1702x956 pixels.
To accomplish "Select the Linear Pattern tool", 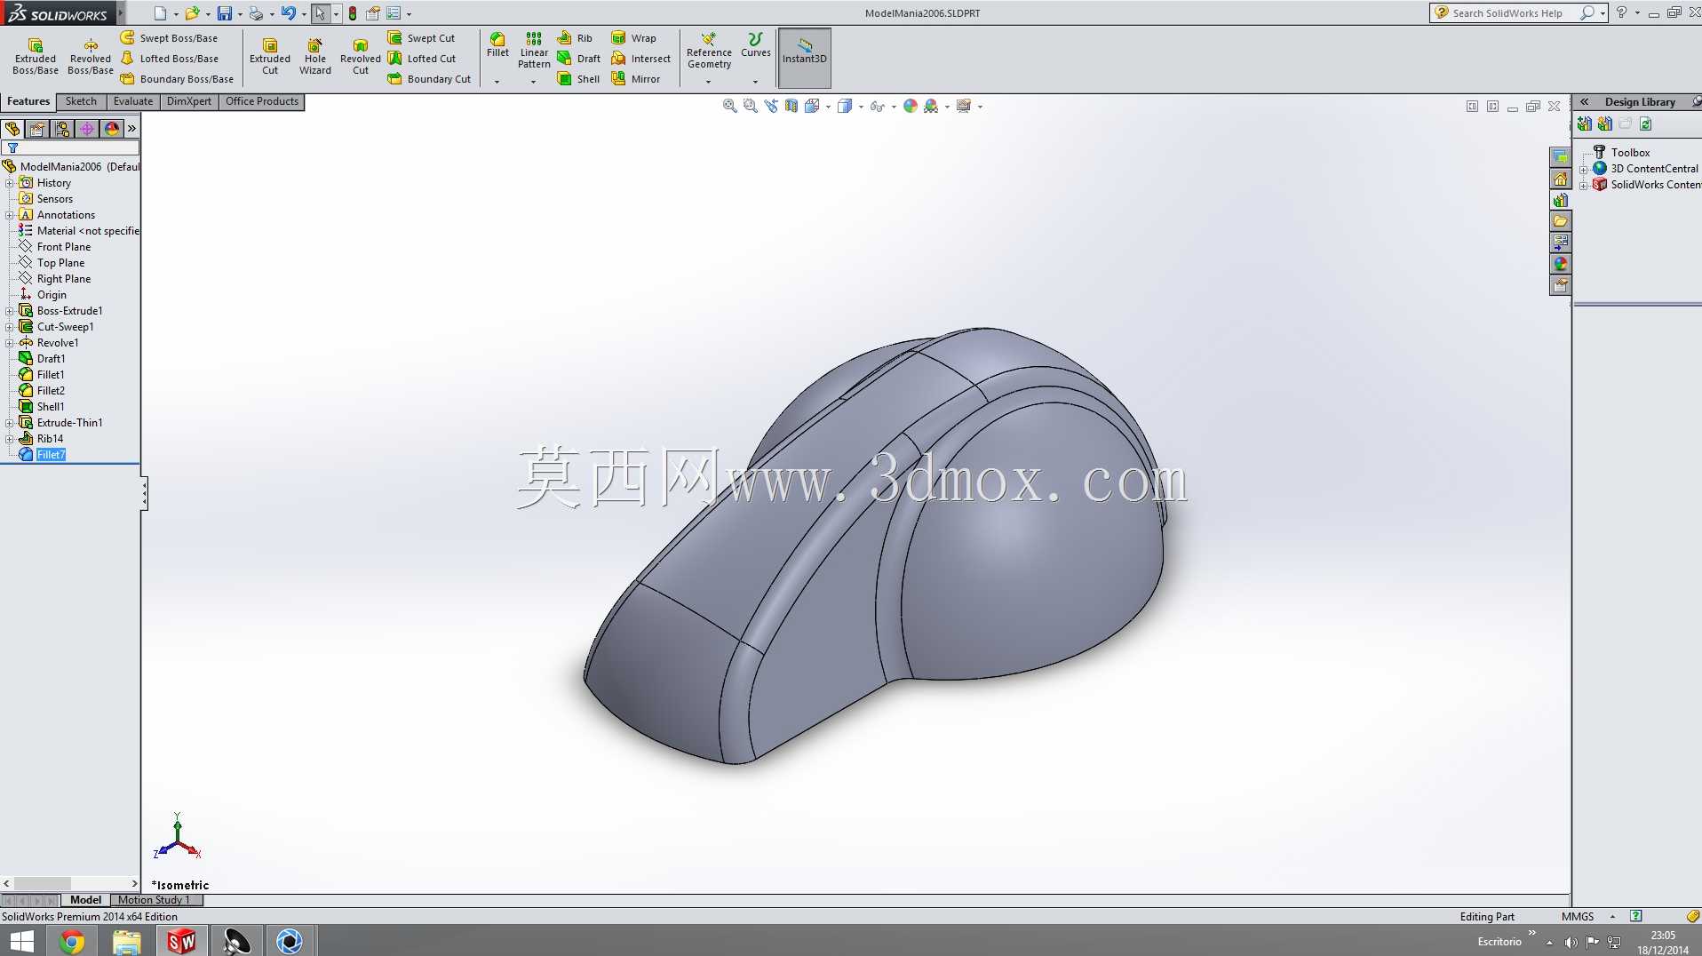I will (534, 50).
